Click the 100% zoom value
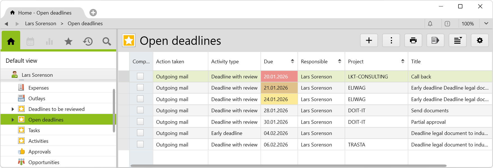The height and width of the screenshot is (168, 493). coord(468,24)
